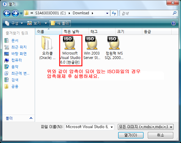The image size is (181, 143).
Task: Click the folder icon in address bar
Action: tap(26, 13)
